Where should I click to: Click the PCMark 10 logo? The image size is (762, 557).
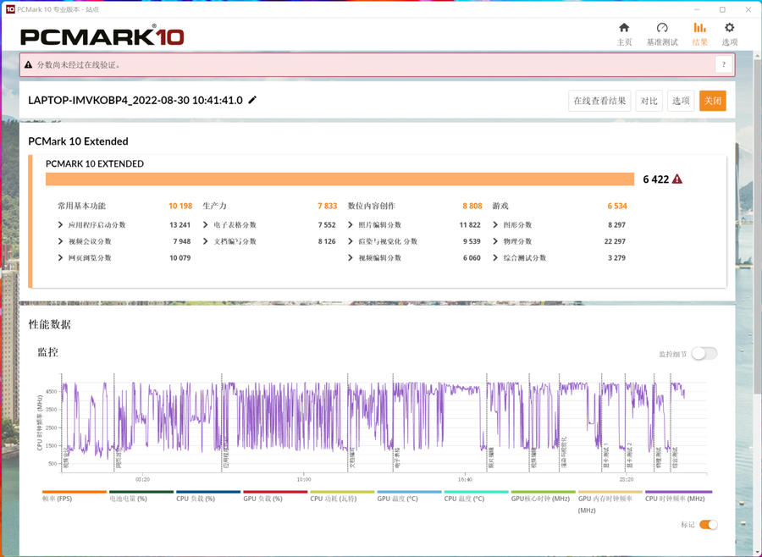point(102,36)
